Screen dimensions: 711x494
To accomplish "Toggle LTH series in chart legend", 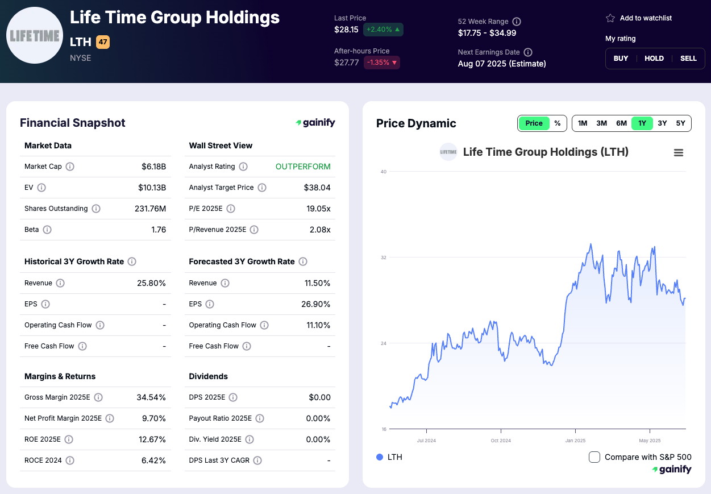I will coord(389,457).
